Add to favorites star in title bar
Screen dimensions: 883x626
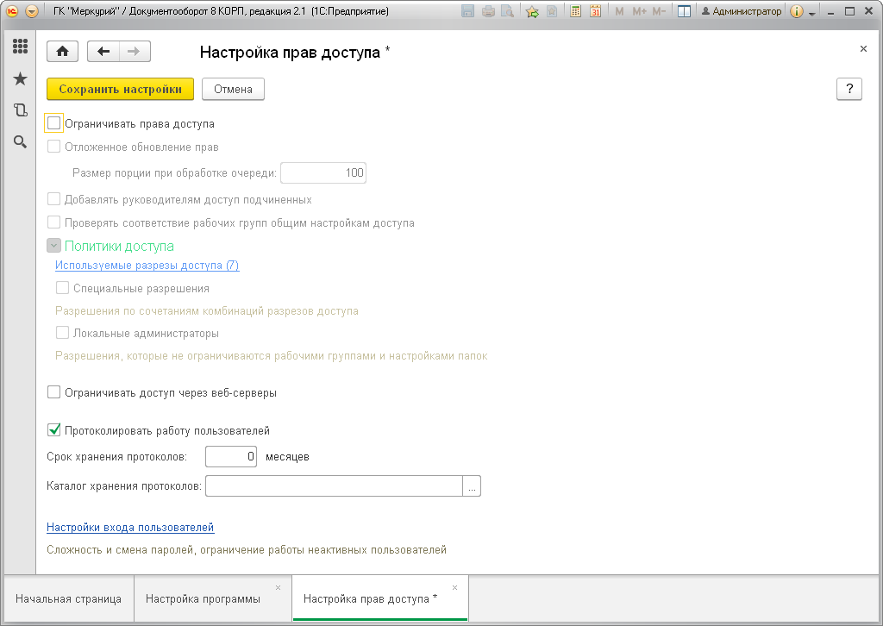(532, 11)
